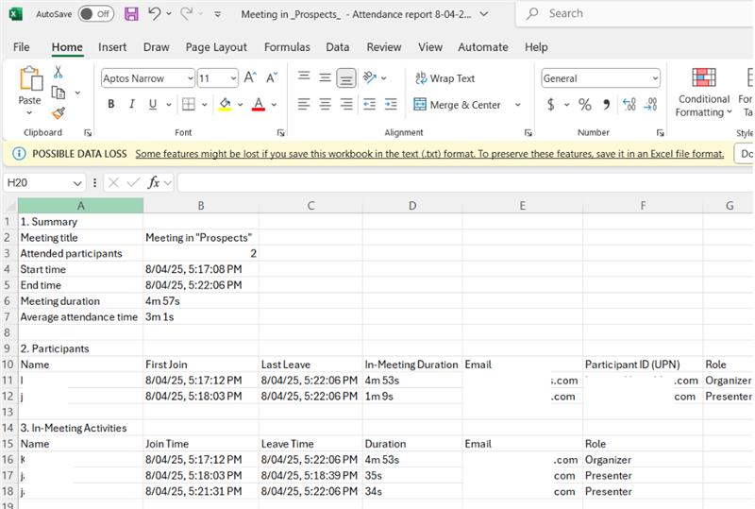The image size is (755, 509).
Task: Switch to the Automate tab
Action: (x=483, y=47)
